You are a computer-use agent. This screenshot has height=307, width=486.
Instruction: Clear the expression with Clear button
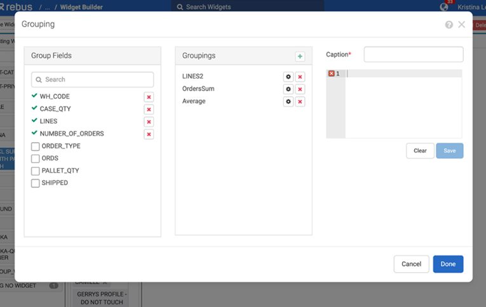[x=420, y=151]
